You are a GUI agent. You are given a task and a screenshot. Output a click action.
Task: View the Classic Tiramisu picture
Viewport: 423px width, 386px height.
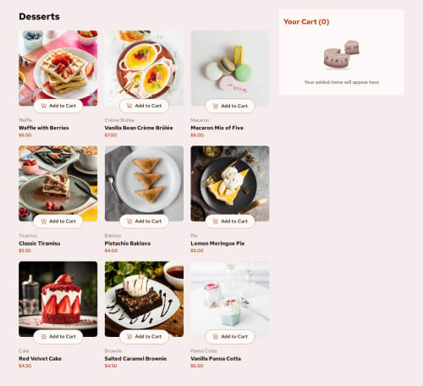[58, 184]
